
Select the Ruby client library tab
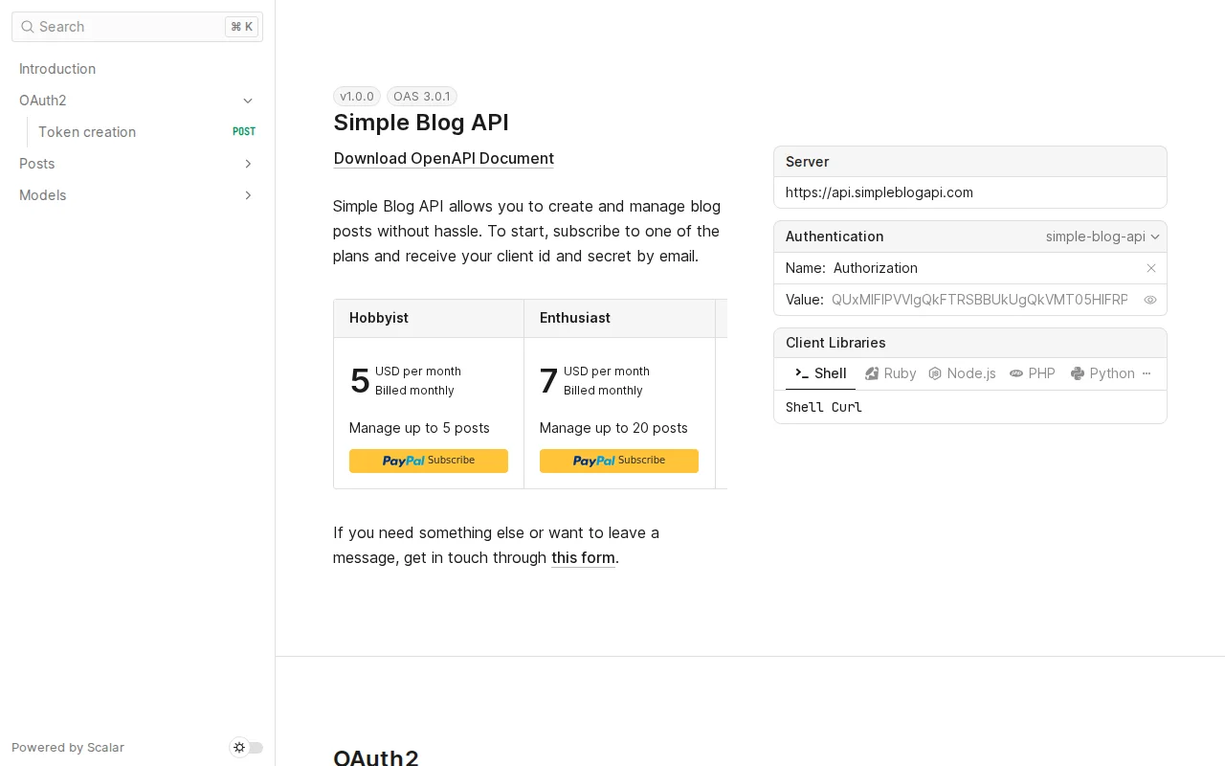(891, 373)
